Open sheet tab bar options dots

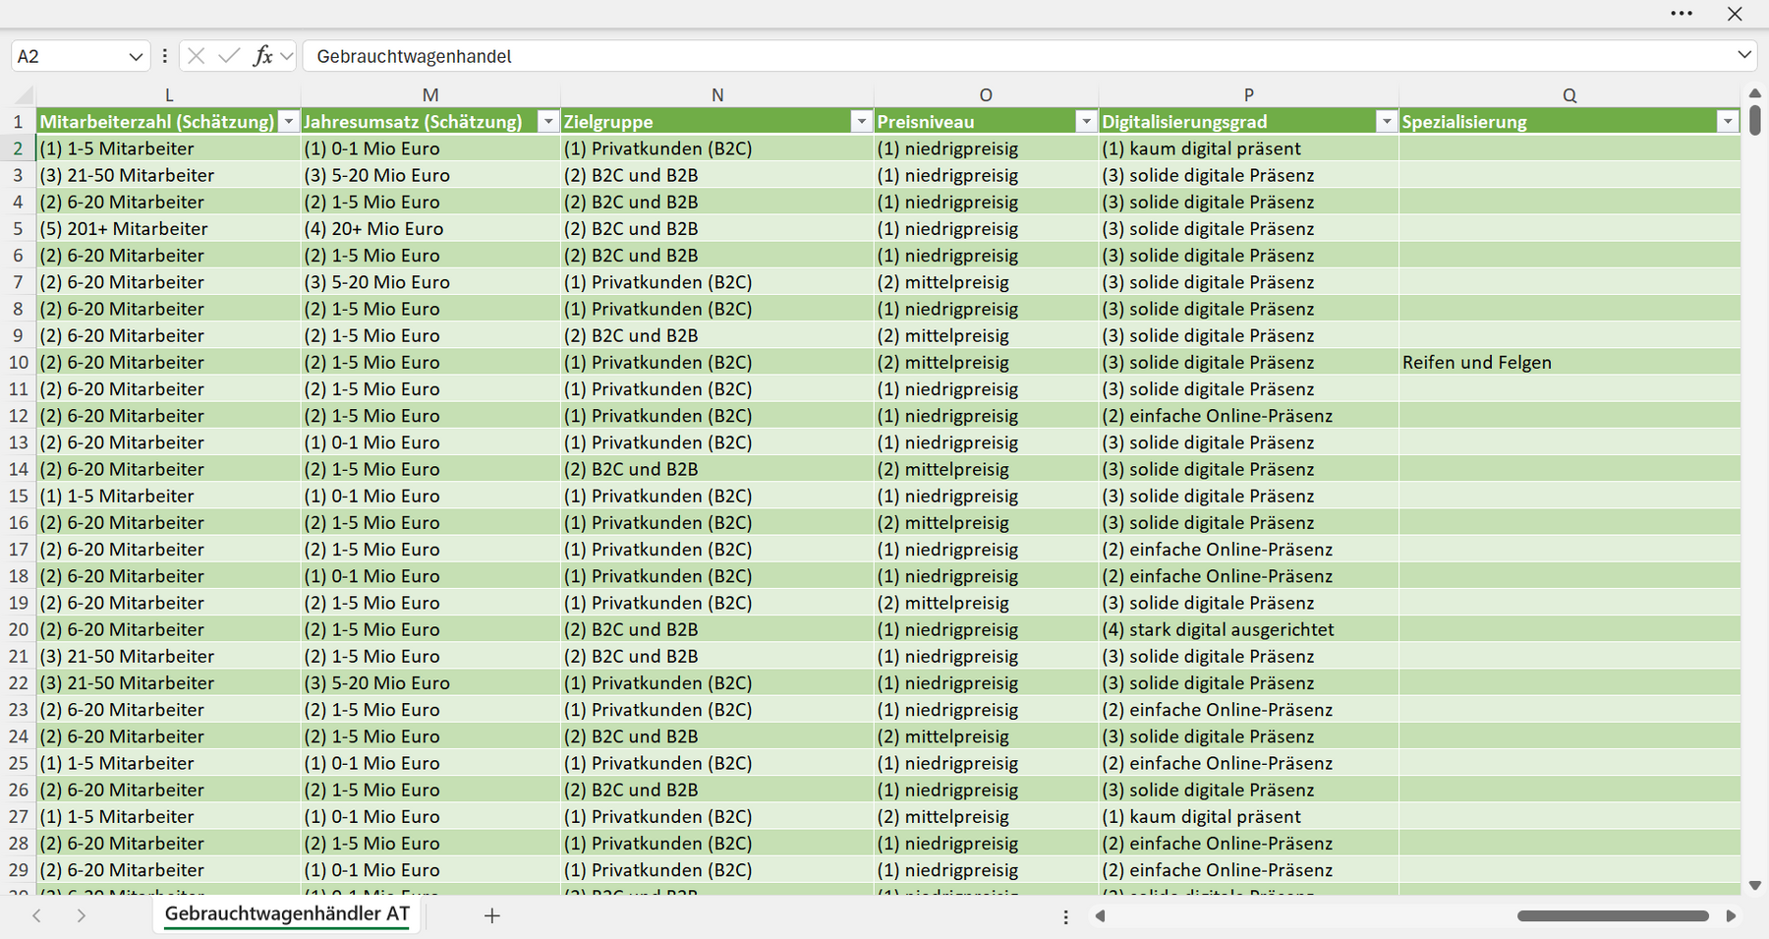(1065, 916)
